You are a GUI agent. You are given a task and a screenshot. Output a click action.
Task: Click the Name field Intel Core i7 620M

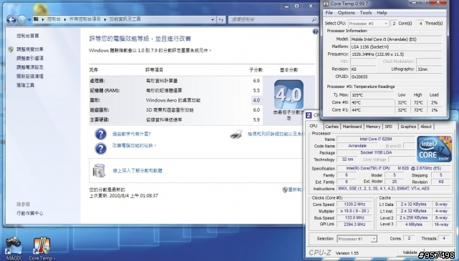pyautogui.click(x=376, y=139)
